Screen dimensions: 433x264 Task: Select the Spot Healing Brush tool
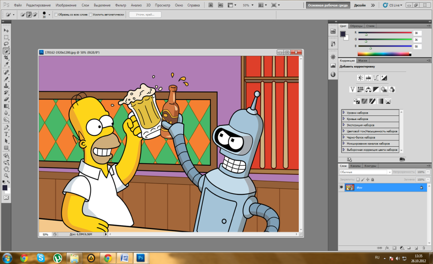(6, 72)
